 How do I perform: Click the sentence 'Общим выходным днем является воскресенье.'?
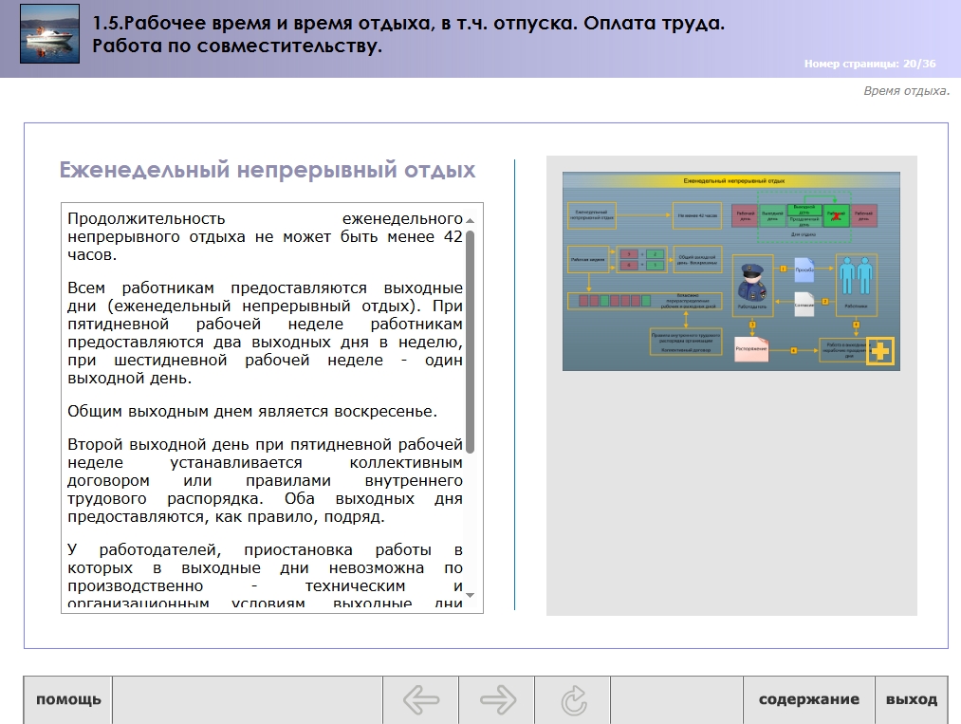point(252,412)
